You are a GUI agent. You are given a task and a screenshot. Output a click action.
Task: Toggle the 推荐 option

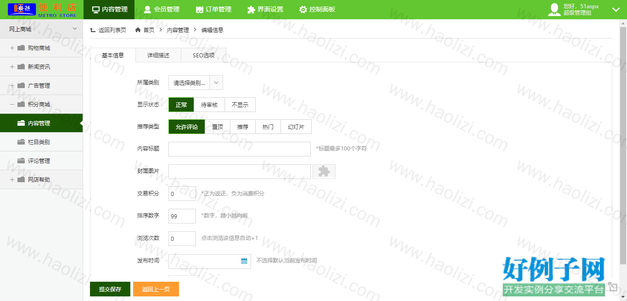pos(243,127)
